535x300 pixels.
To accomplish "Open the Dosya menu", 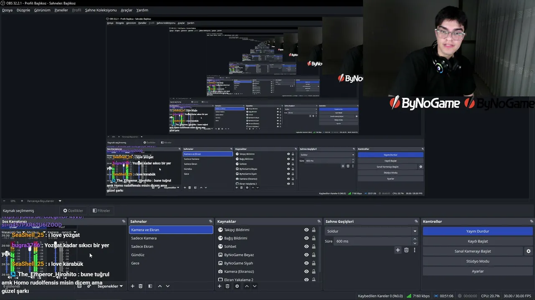I will [7, 10].
